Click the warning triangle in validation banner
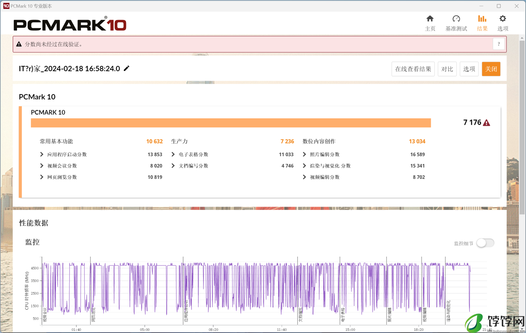 [19, 44]
